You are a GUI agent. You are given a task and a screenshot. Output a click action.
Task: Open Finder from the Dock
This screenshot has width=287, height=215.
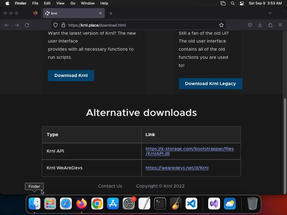click(x=34, y=204)
